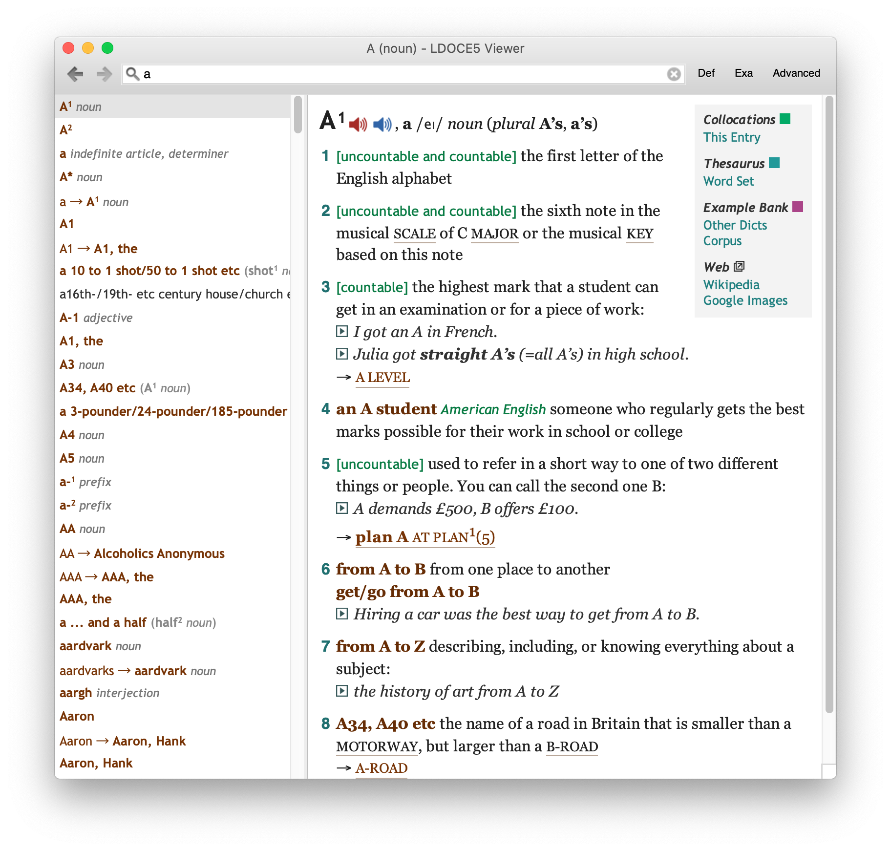Switch search mode to Def

tap(706, 73)
